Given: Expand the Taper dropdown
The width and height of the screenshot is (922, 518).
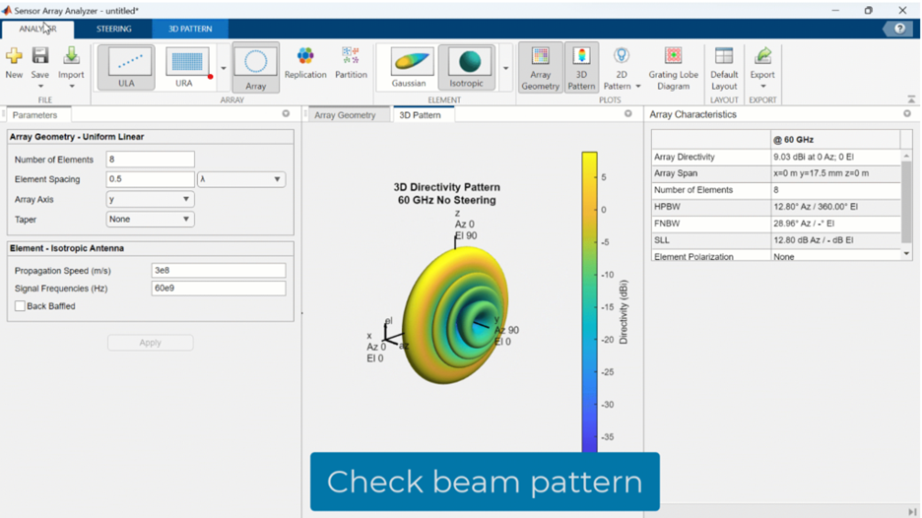Looking at the screenshot, I should pyautogui.click(x=150, y=220).
